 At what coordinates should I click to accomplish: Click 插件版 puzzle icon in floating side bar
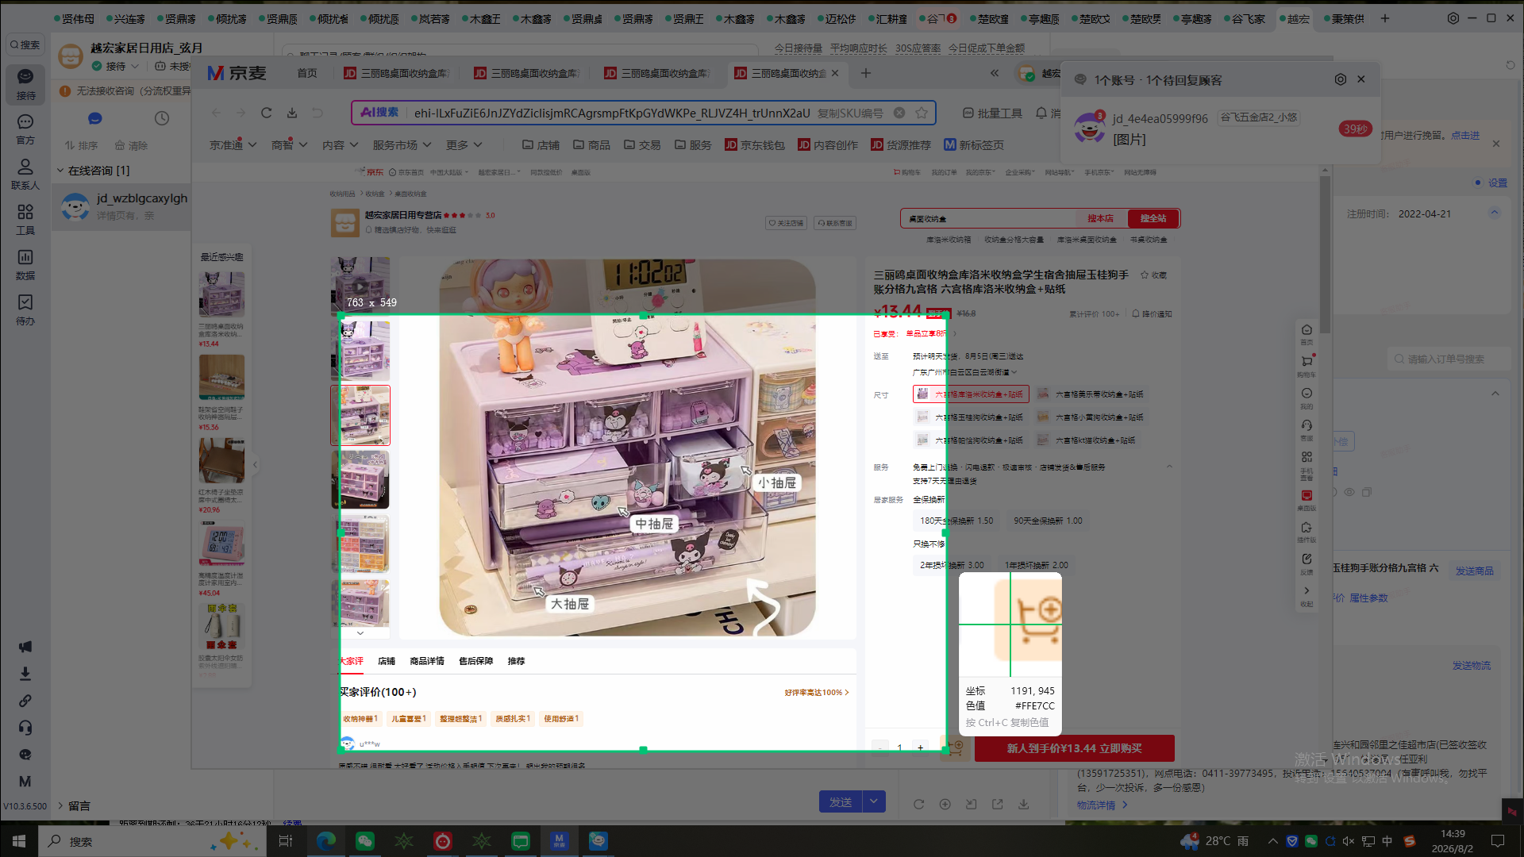(1307, 532)
